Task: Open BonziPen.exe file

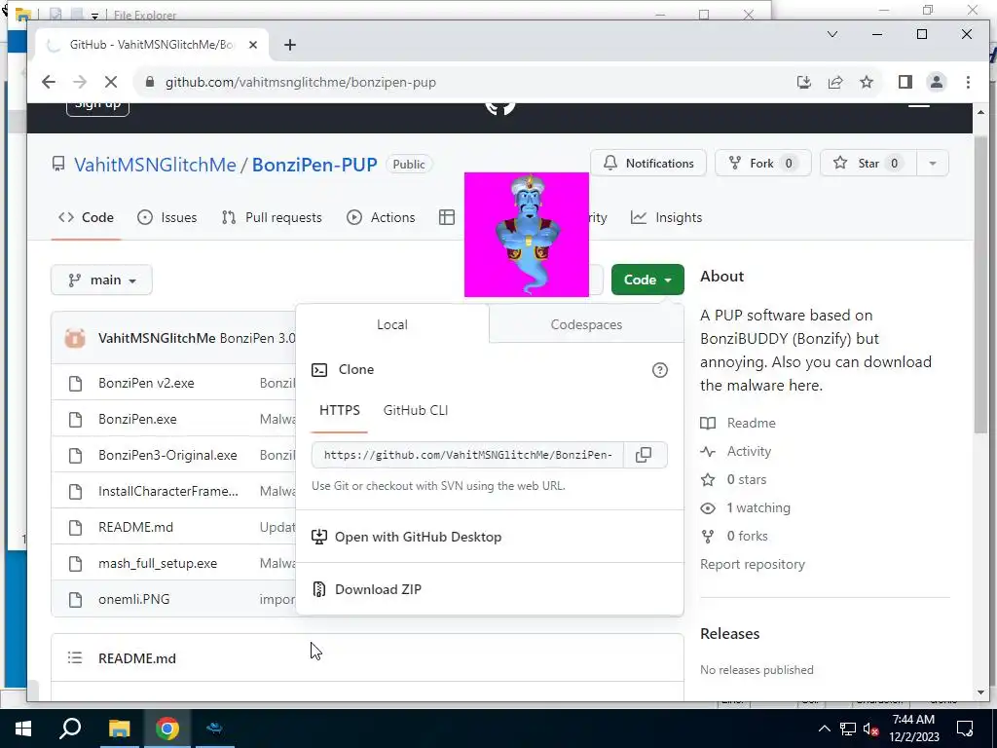Action: pos(137,419)
